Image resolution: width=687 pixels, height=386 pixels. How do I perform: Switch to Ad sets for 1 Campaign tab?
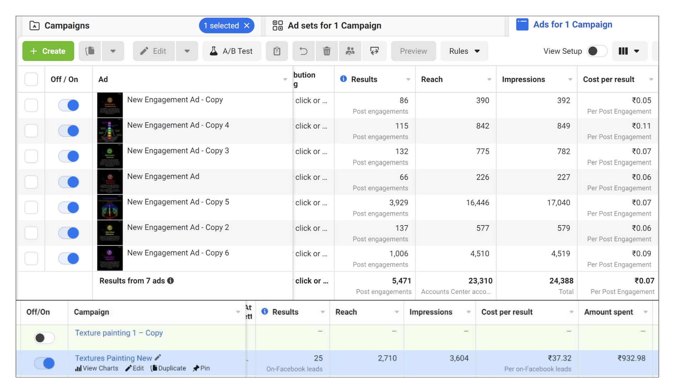pos(334,26)
